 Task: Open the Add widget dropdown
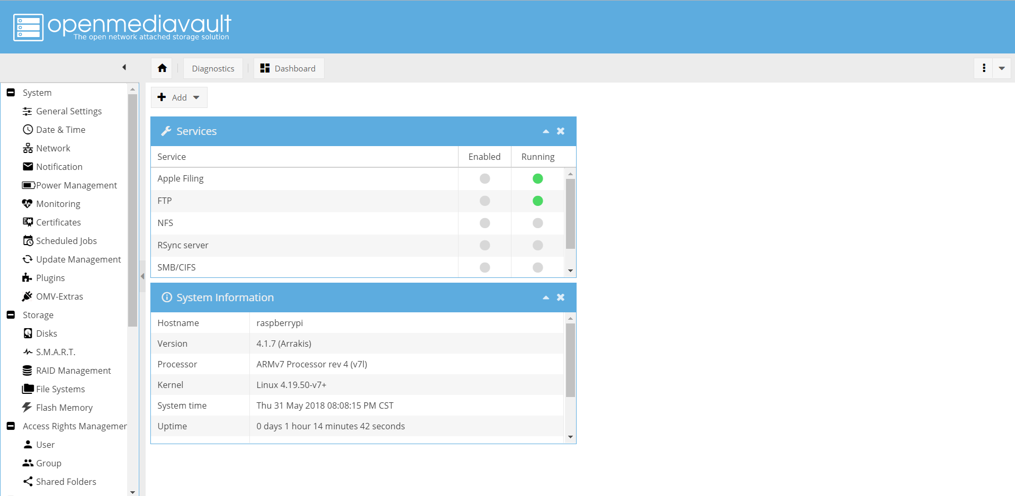point(179,97)
